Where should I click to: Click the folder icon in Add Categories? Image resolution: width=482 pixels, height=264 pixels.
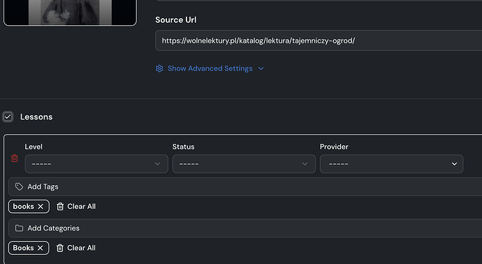coord(19,228)
